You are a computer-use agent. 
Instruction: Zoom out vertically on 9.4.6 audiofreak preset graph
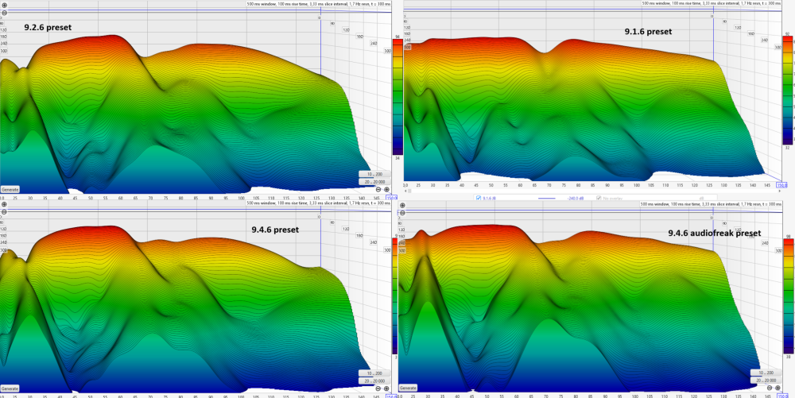point(404,214)
